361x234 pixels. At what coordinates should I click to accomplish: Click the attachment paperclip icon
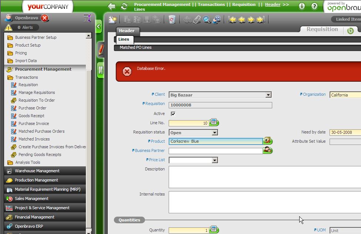197,20
